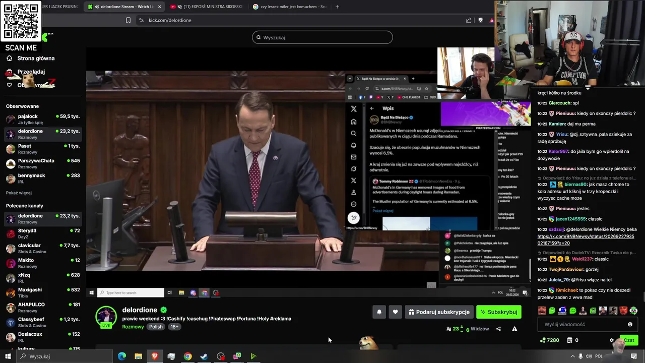Open the channel points shop icon
This screenshot has width=645, height=363.
click(x=570, y=340)
